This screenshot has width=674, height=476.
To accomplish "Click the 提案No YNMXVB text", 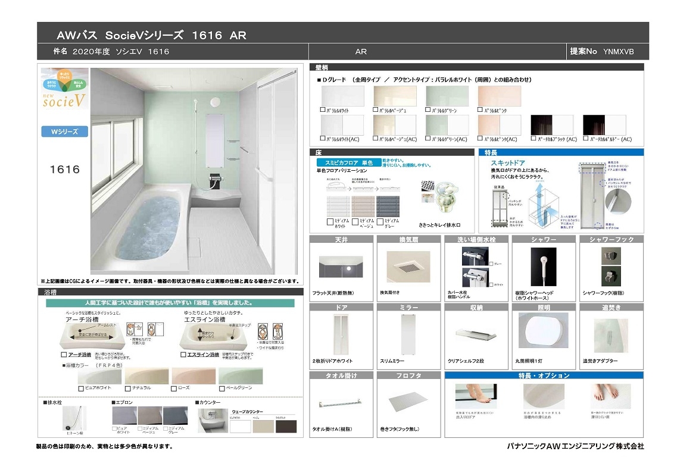I will pos(602,52).
